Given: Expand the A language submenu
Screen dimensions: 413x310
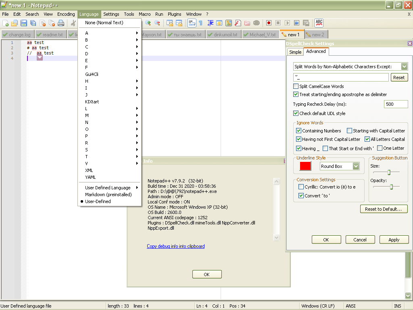Looking at the screenshot, I should coord(110,33).
